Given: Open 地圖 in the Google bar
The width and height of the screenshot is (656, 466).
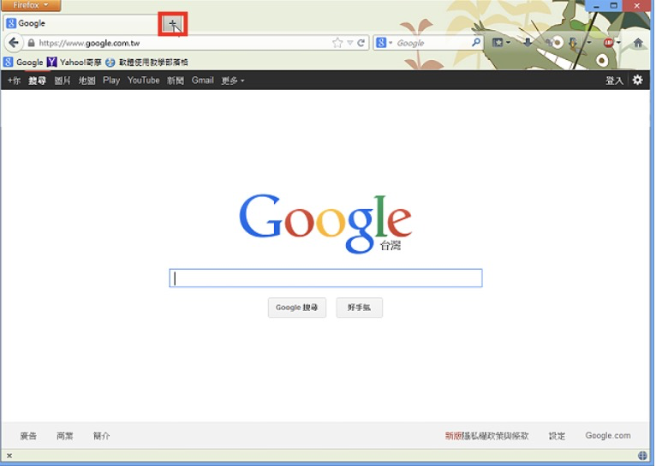Looking at the screenshot, I should pos(87,81).
